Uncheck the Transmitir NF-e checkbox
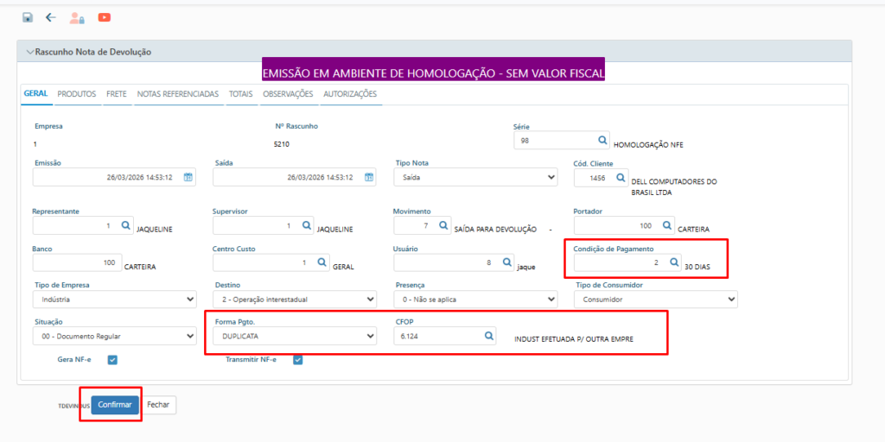 coord(297,360)
